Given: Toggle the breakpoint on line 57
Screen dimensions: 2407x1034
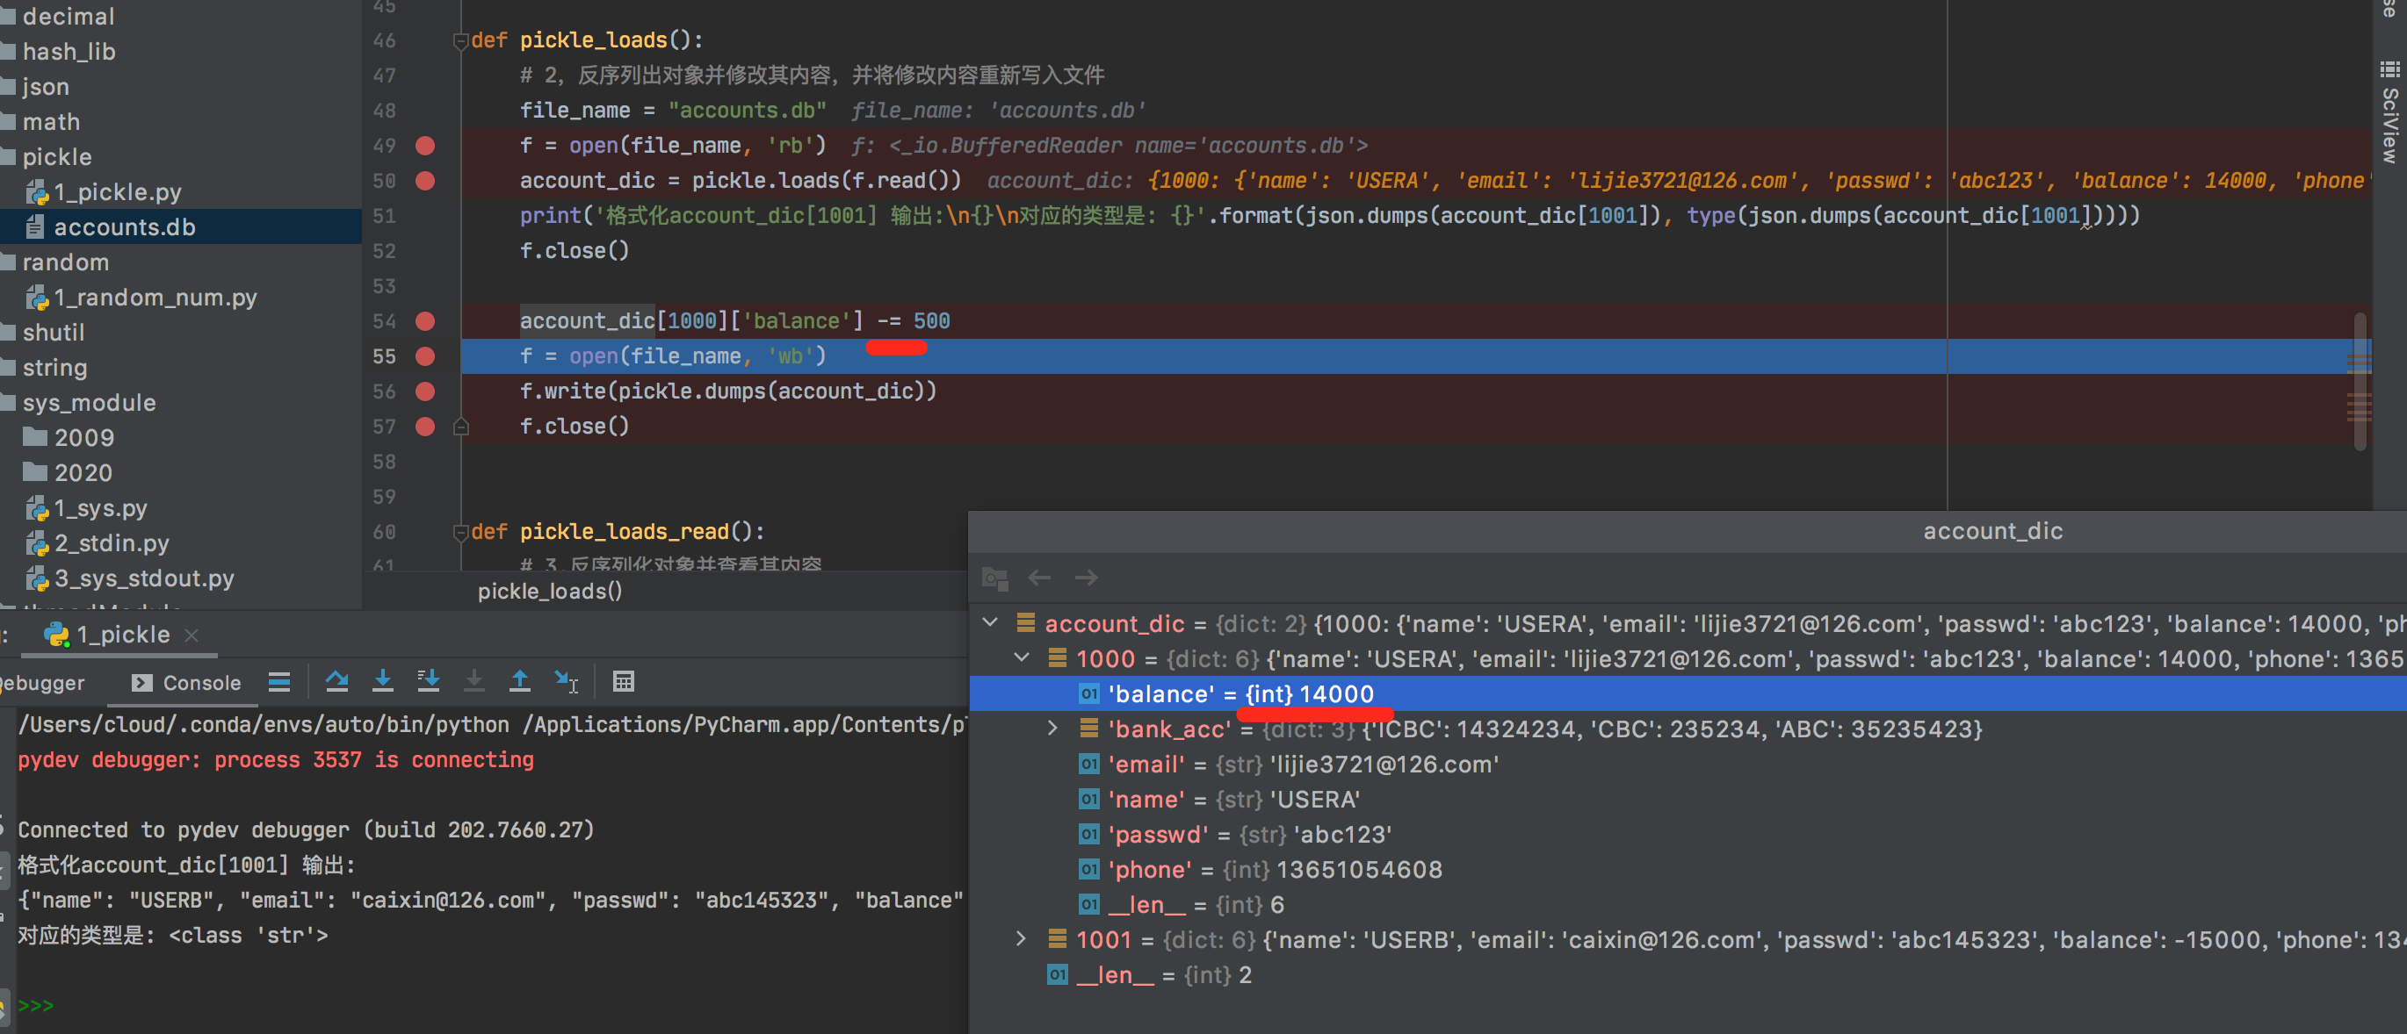Looking at the screenshot, I should [425, 427].
